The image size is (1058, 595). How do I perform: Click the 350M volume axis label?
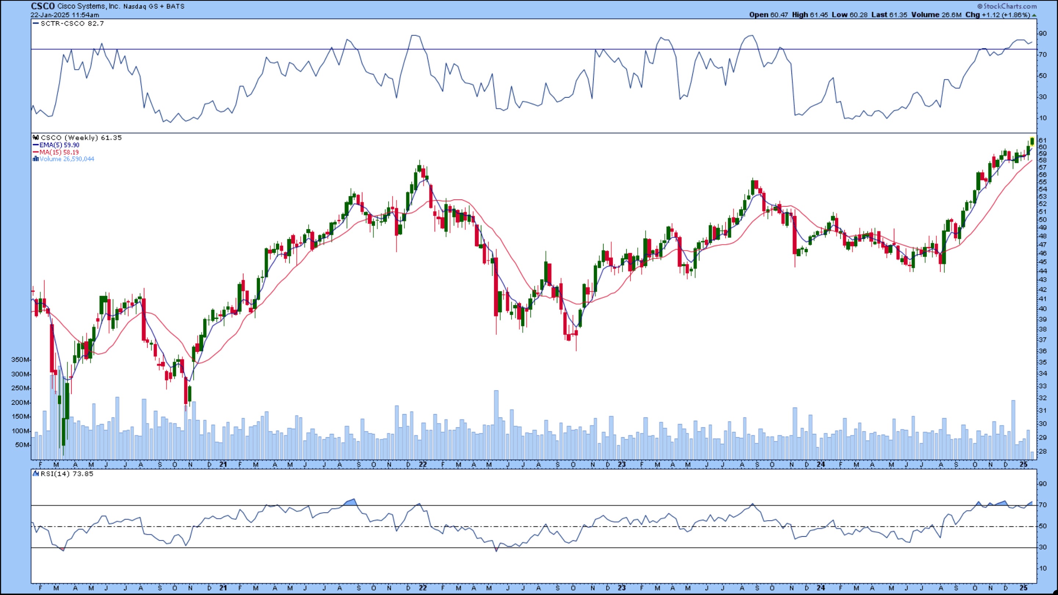21,360
